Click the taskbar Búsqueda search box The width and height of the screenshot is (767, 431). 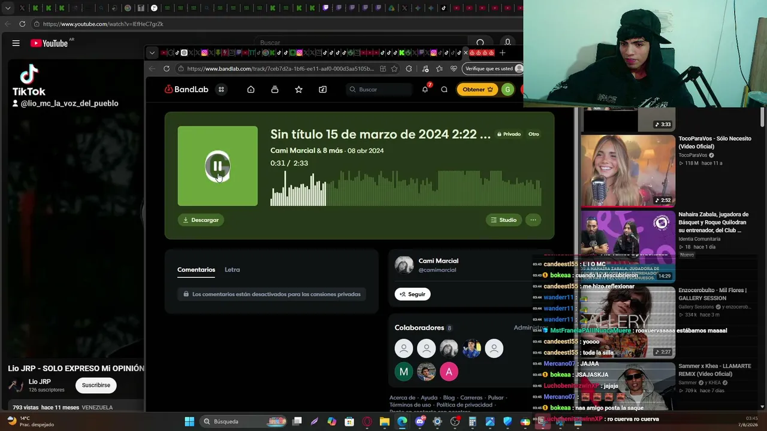point(244,421)
